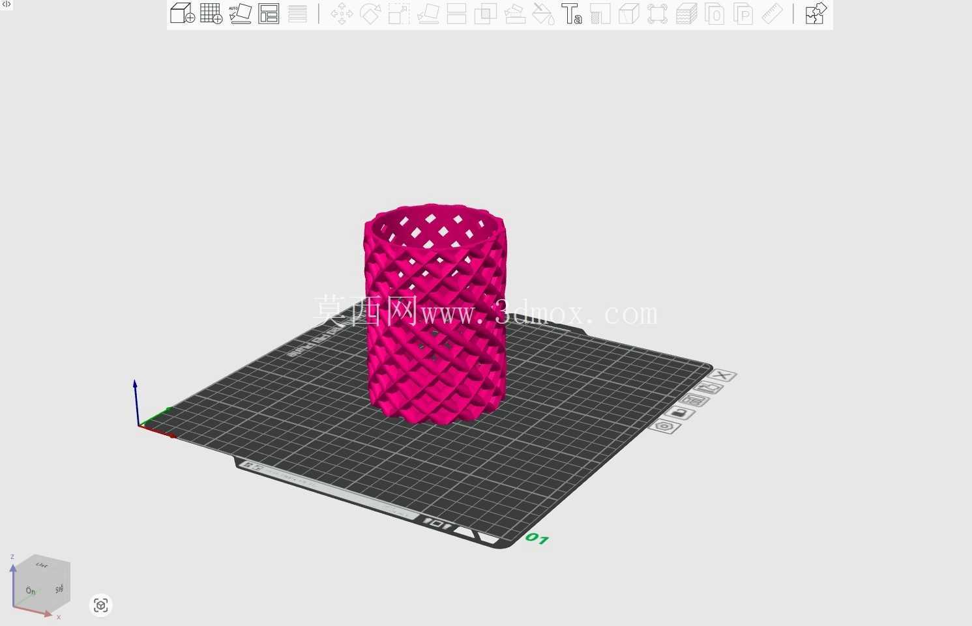Remove the plate with the X icon
972x626 pixels.
point(722,376)
